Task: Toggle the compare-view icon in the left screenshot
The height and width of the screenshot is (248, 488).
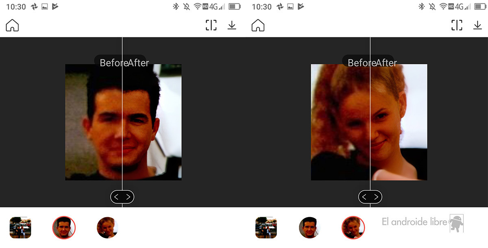Action: (x=211, y=25)
